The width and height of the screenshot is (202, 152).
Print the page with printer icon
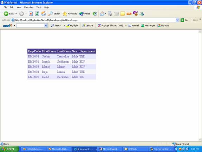coord(110,14)
